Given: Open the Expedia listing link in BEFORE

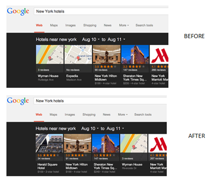Looking at the screenshot, I should [72, 76].
